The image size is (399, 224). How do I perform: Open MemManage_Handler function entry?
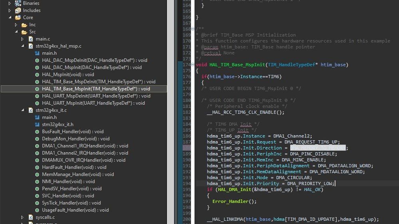tap(78, 175)
